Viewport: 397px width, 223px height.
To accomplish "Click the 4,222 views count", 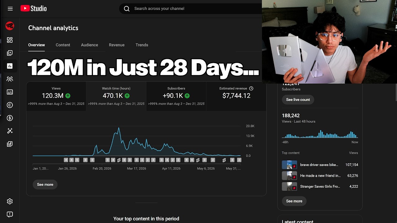I will [354, 186].
